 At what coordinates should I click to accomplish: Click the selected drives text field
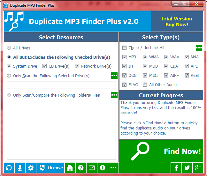tap(61, 85)
